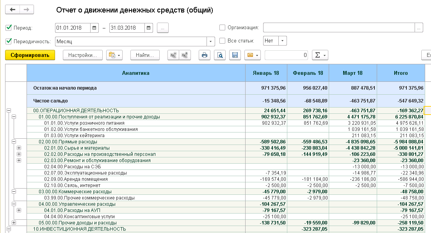Click the Организация input field
Image resolution: width=431 pixels, height=233 pixels.
[x=338, y=28]
